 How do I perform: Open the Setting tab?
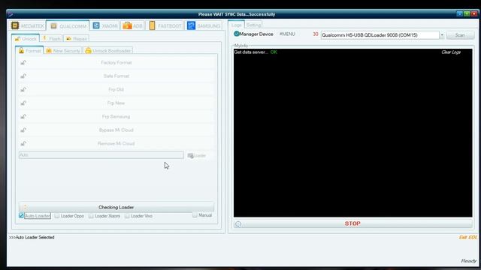point(253,25)
